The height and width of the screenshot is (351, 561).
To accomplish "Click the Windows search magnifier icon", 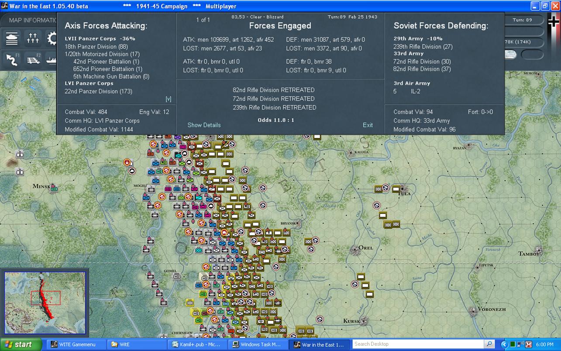I will 489,344.
